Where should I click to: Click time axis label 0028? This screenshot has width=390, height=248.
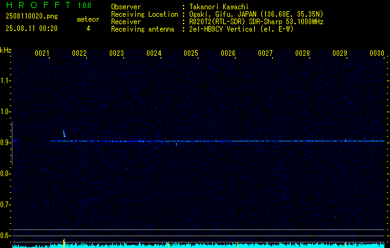point(303,53)
